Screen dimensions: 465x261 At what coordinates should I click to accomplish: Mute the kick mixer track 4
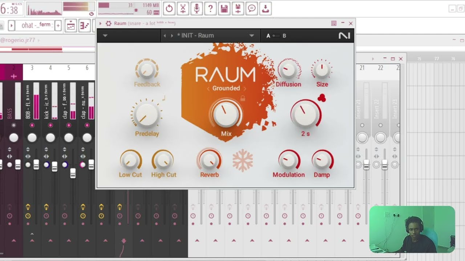tap(50, 125)
